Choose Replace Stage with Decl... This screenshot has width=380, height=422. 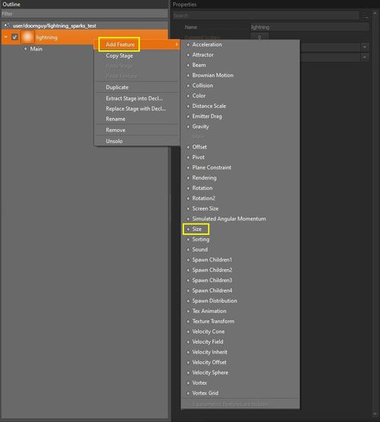[x=136, y=109]
